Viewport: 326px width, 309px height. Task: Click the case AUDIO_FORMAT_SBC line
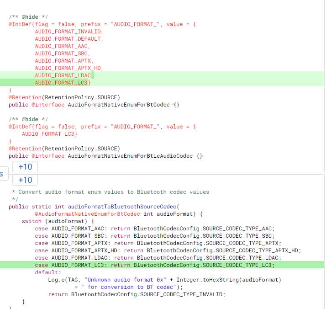155,236
